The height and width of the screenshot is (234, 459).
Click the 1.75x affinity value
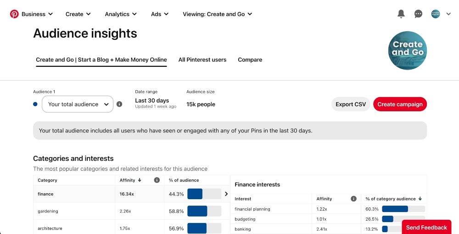click(125, 228)
